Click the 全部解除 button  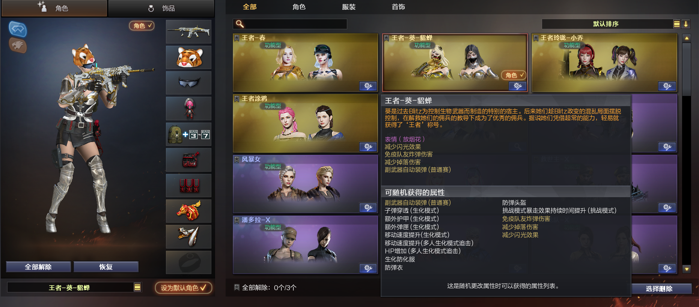click(x=38, y=267)
